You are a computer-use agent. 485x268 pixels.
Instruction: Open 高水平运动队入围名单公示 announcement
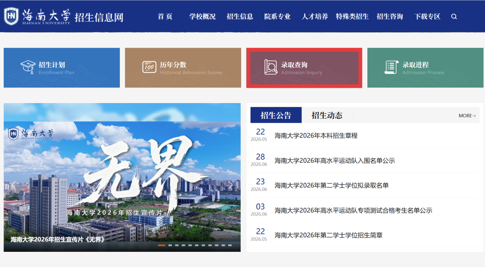coord(335,160)
